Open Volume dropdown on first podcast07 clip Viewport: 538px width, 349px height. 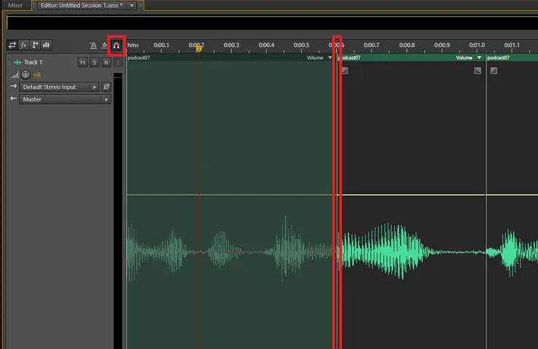329,58
